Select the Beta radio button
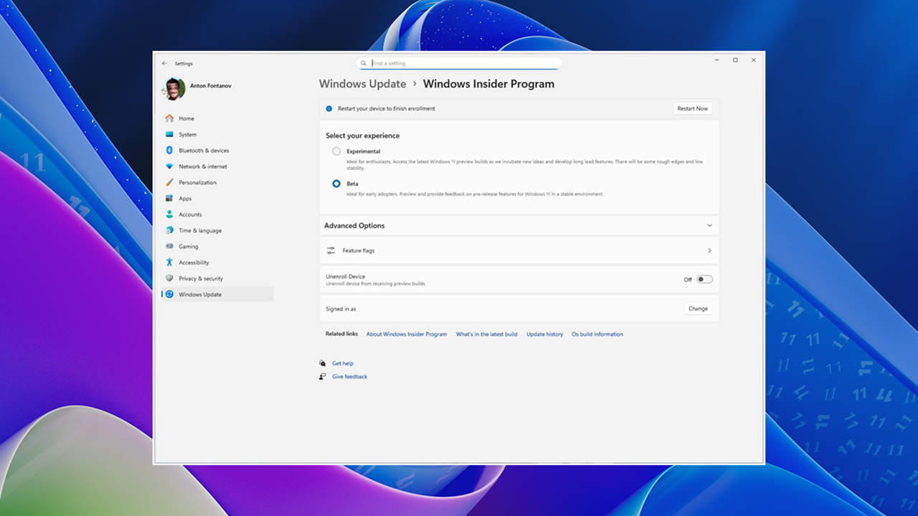 (336, 183)
